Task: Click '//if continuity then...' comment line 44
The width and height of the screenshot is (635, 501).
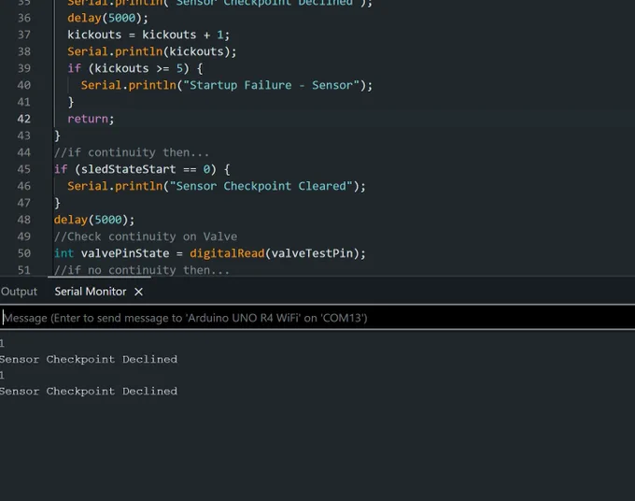Action: (132, 152)
